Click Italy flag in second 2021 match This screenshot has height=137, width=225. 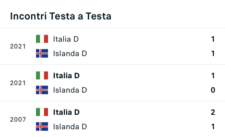pos(42,76)
